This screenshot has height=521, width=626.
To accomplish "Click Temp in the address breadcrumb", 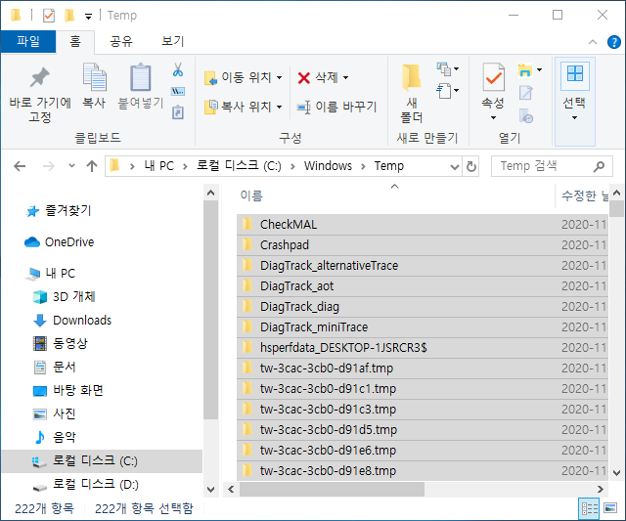I will (x=389, y=166).
